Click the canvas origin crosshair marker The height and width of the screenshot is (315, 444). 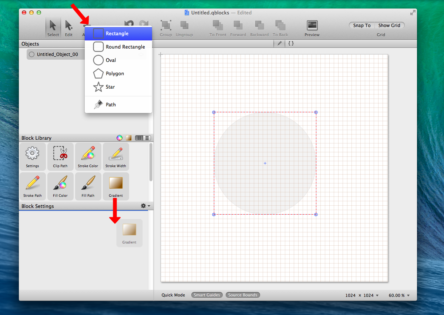click(x=161, y=54)
